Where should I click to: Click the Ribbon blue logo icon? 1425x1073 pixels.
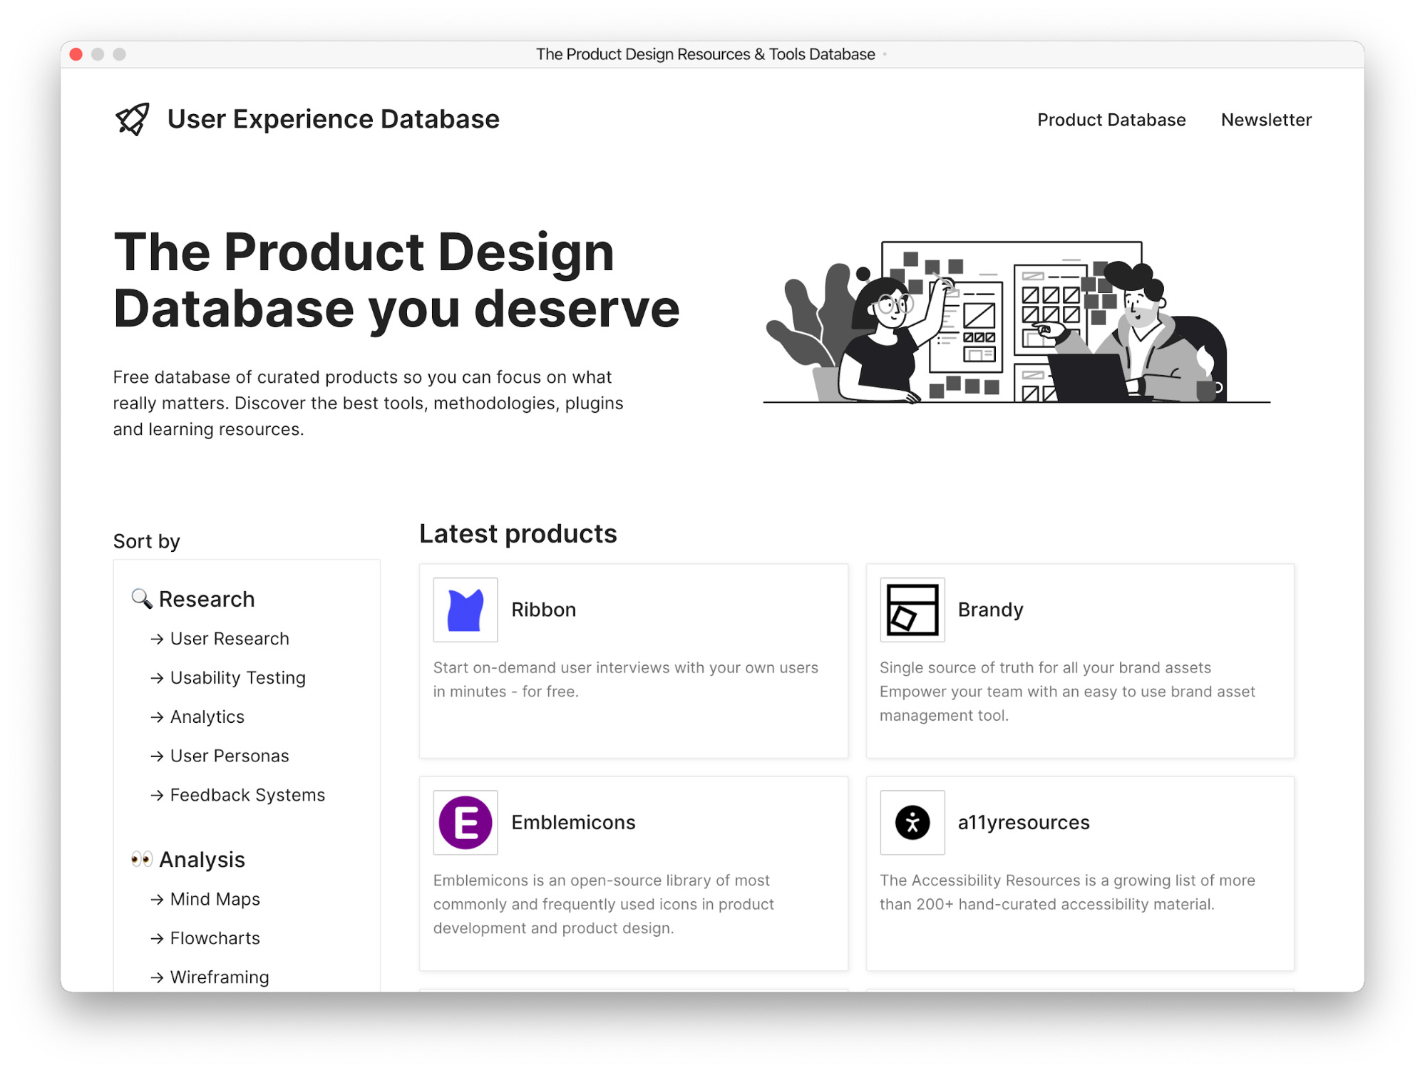click(x=465, y=610)
